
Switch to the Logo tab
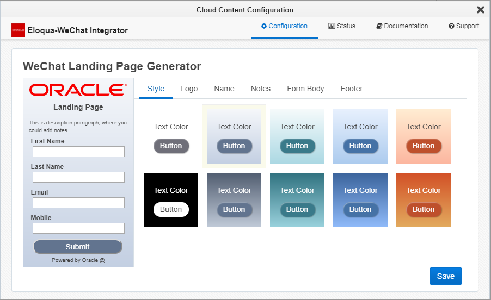pos(189,89)
